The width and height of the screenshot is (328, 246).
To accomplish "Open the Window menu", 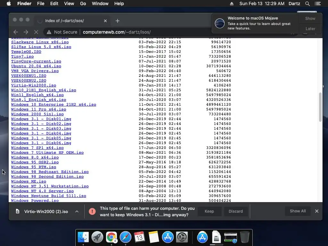I will (100, 4).
